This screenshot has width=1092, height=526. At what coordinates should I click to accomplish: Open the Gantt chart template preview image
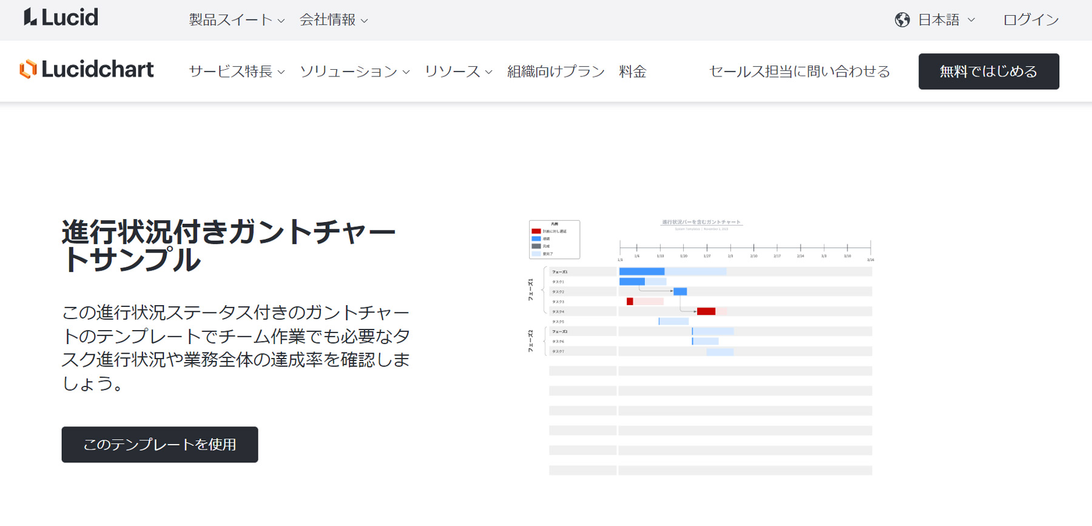700,347
